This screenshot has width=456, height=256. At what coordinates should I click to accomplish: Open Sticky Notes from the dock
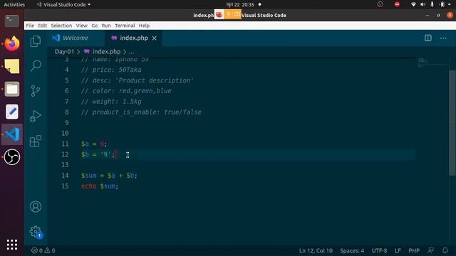click(12, 66)
